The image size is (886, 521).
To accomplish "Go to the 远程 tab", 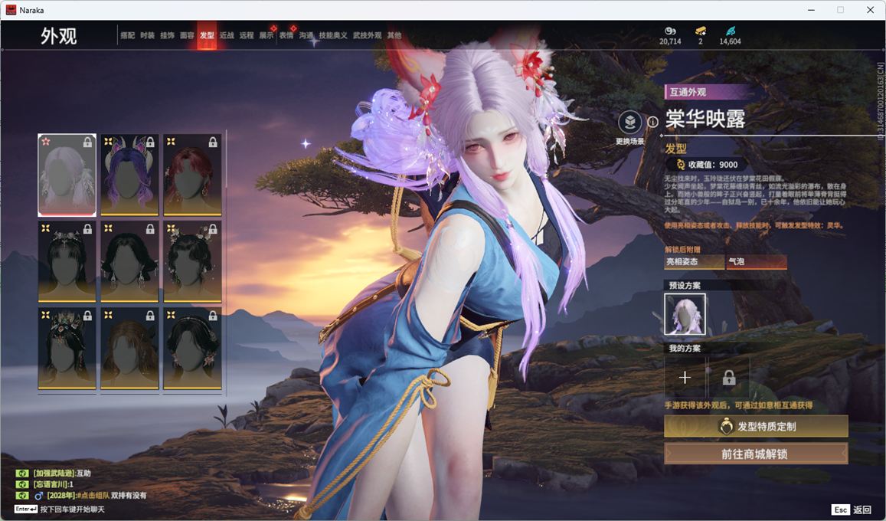I will (247, 35).
